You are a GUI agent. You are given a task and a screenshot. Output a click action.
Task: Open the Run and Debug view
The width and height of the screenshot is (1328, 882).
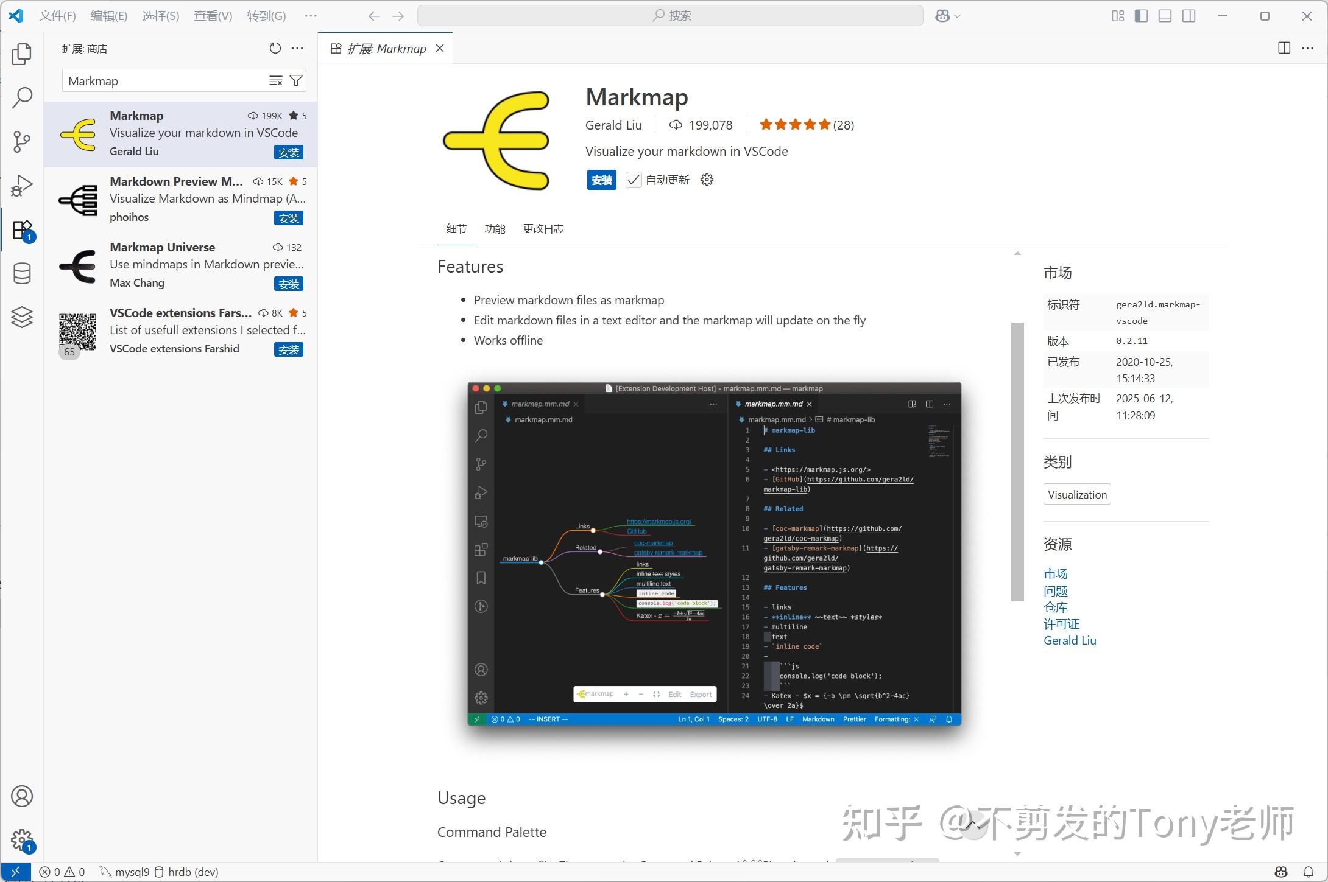[x=22, y=185]
